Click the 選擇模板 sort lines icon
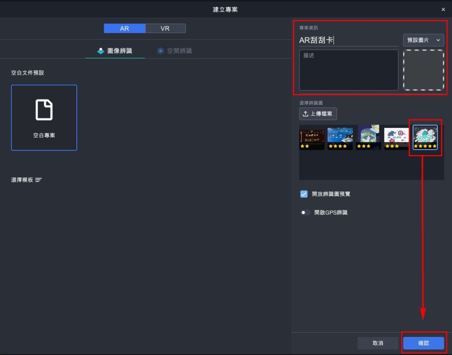 tap(39, 180)
